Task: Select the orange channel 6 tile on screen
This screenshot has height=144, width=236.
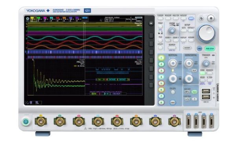Action: point(66,19)
